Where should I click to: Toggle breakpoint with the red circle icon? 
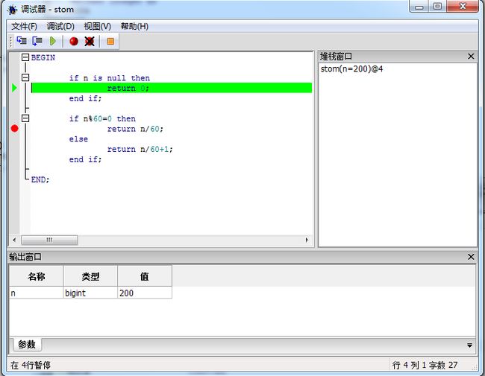coord(74,41)
